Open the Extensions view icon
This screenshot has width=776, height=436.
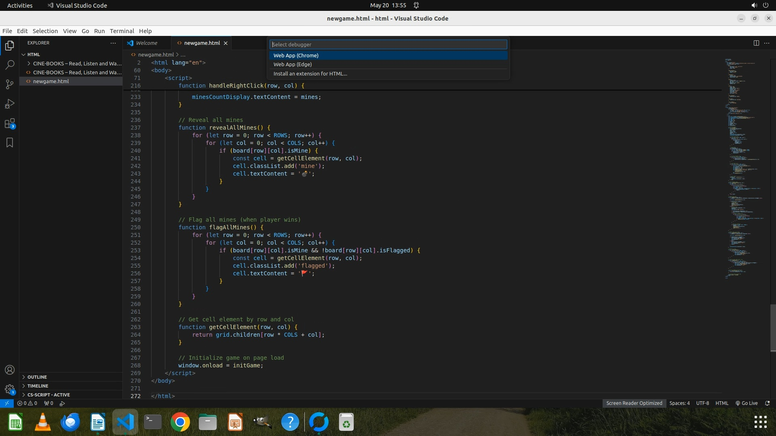(10, 124)
